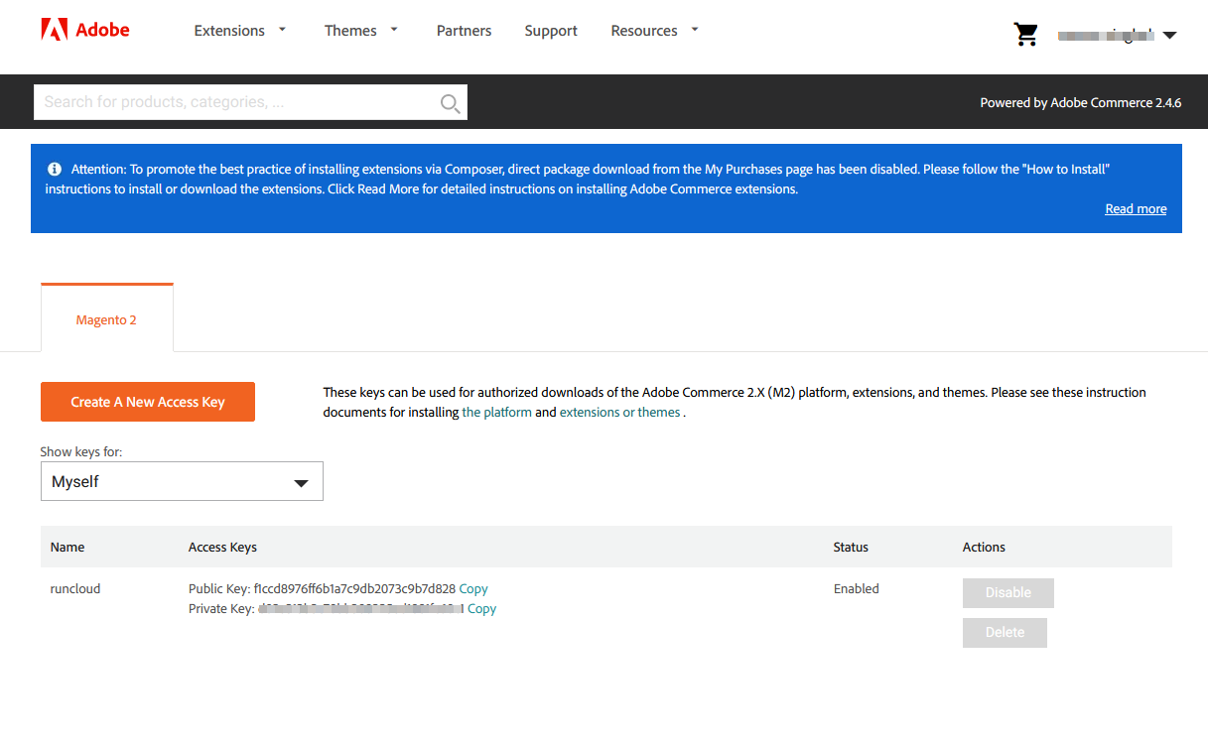This screenshot has width=1208, height=745.
Task: Expand the Extensions menu arrow
Action: coord(282,30)
